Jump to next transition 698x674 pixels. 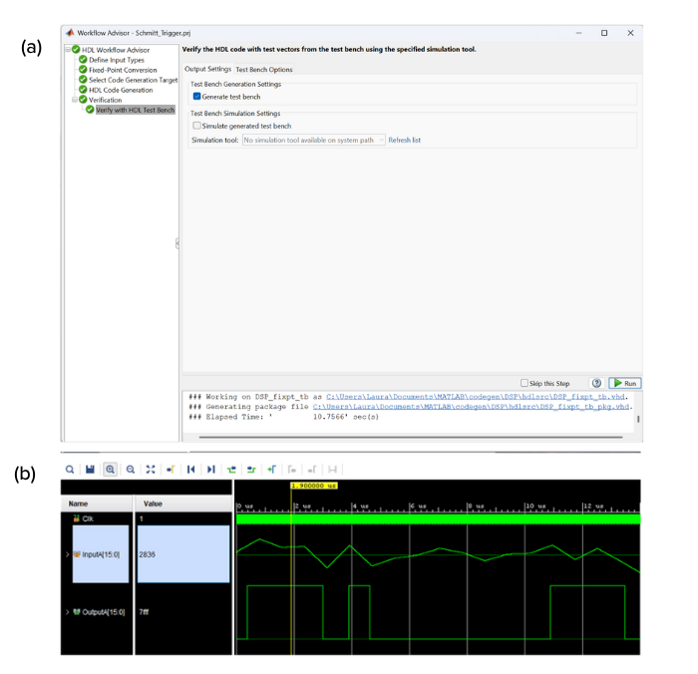point(251,470)
